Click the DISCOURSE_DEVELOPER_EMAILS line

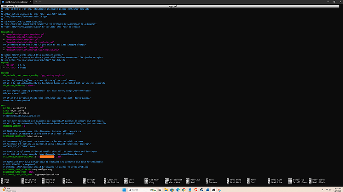pyautogui.click(x=33, y=157)
